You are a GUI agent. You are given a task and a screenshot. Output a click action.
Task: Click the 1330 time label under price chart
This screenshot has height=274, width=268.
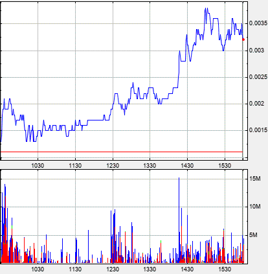pyautogui.click(x=150, y=166)
